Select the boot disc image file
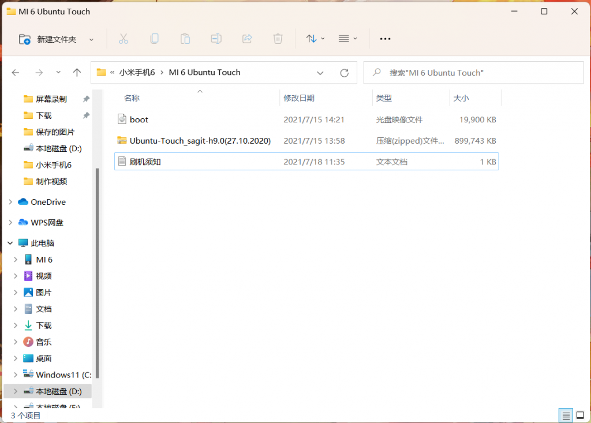 [x=139, y=119]
